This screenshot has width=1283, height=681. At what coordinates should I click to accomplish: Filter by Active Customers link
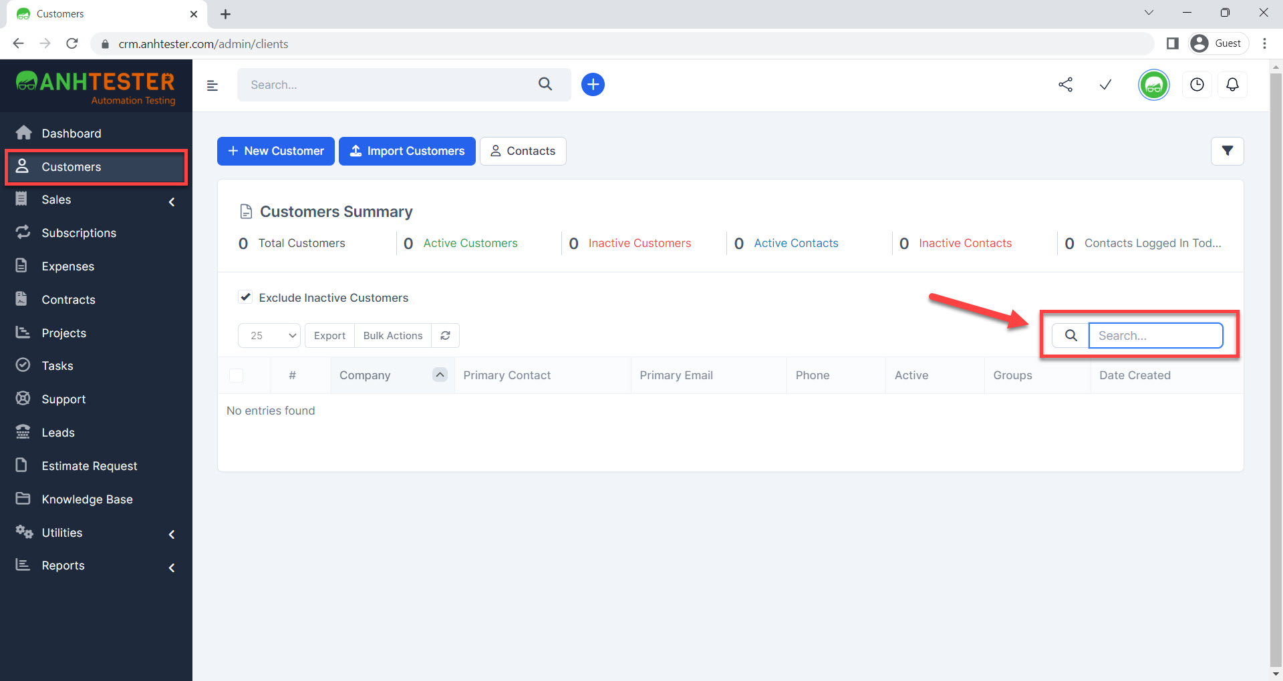pos(470,243)
